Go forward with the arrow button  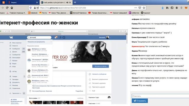pyautogui.click(x=2, y=8)
